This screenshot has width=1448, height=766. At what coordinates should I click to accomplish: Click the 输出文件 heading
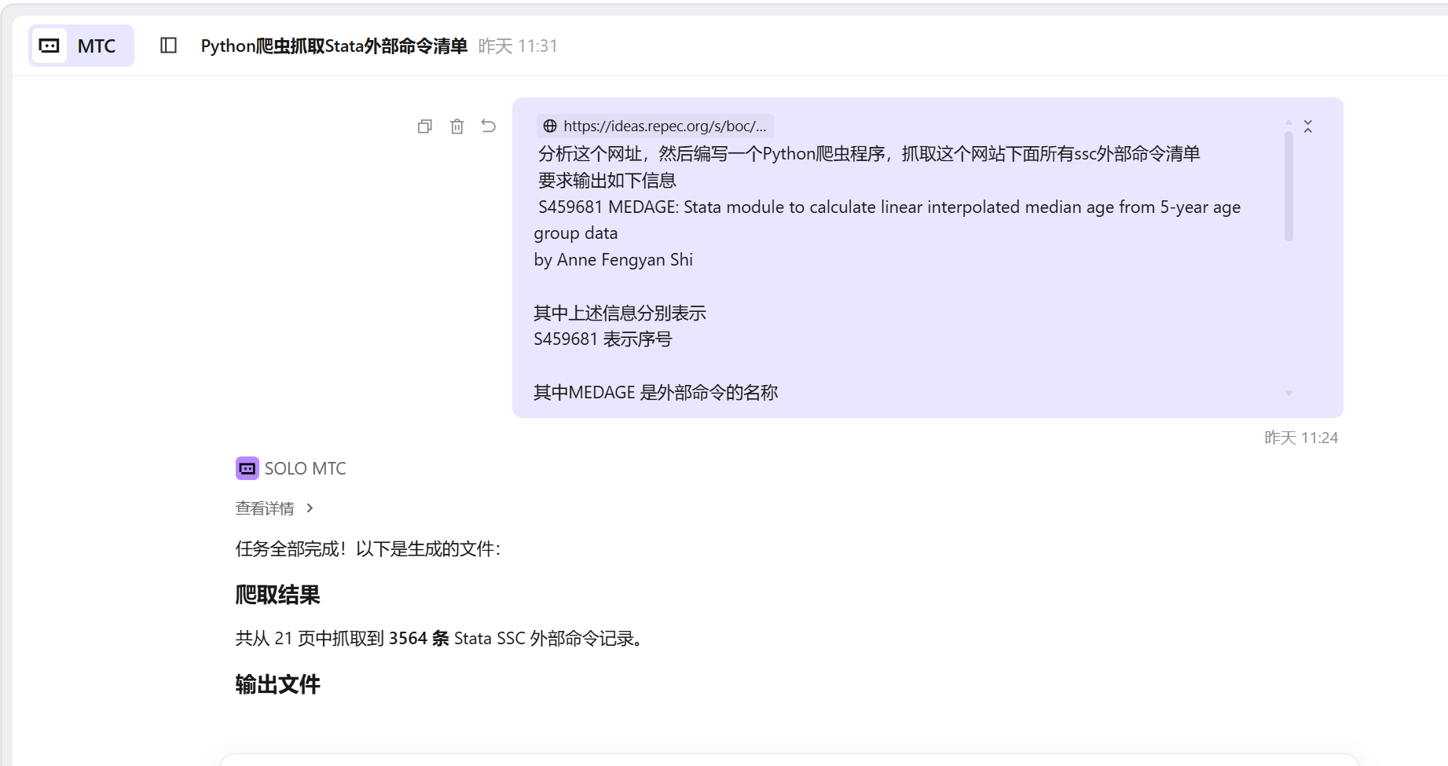coord(277,684)
